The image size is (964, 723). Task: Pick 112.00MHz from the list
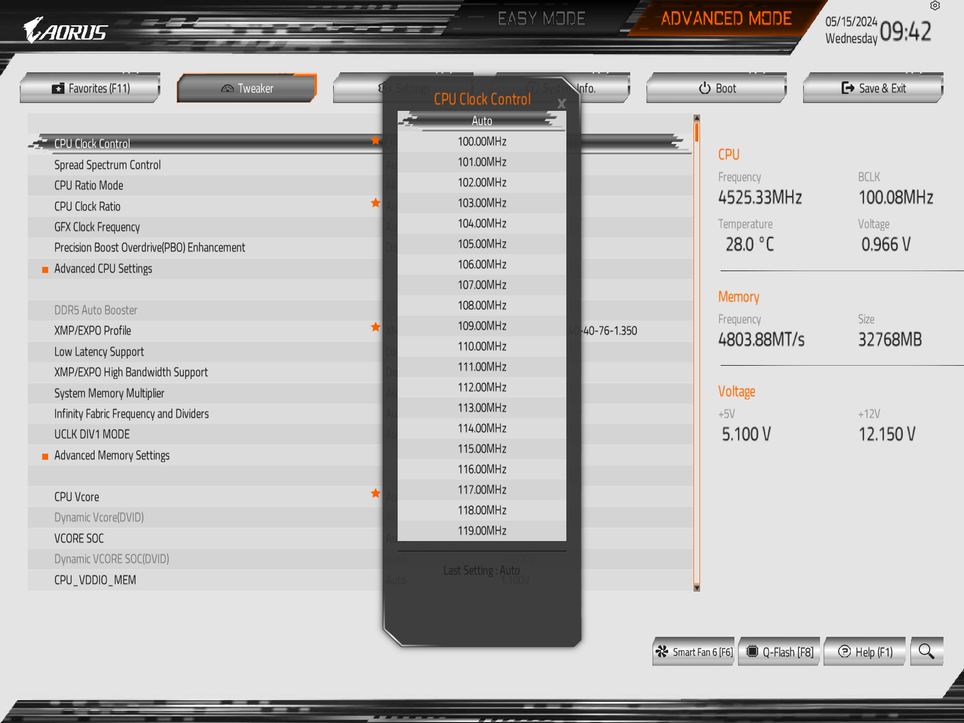[482, 387]
